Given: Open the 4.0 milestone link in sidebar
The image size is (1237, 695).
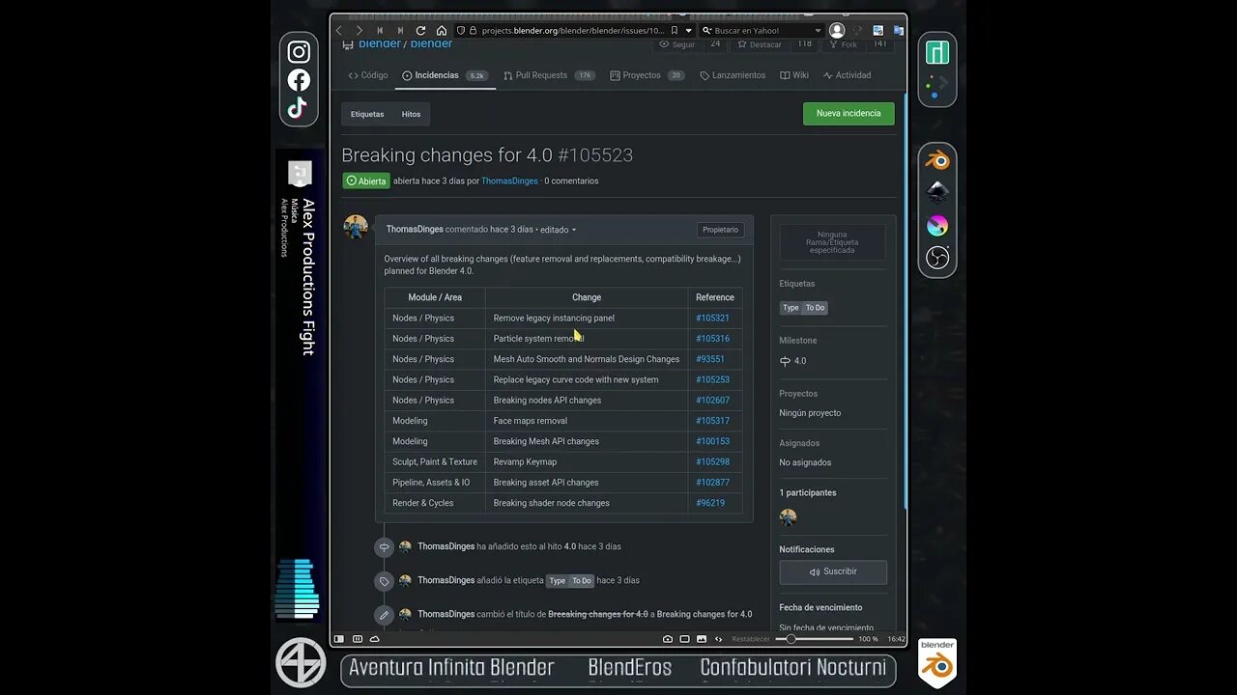Looking at the screenshot, I should pos(793,361).
